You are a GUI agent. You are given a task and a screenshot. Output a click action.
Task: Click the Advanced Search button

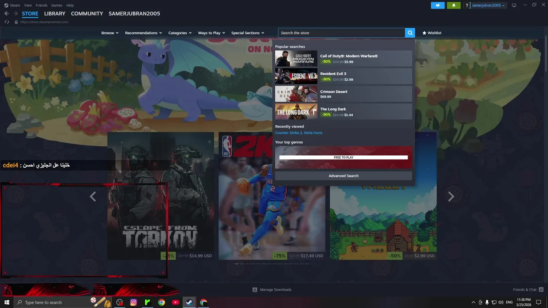pos(343,176)
